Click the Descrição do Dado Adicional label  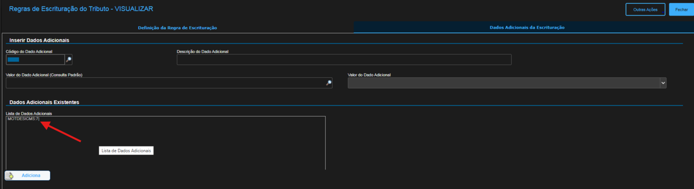point(203,51)
